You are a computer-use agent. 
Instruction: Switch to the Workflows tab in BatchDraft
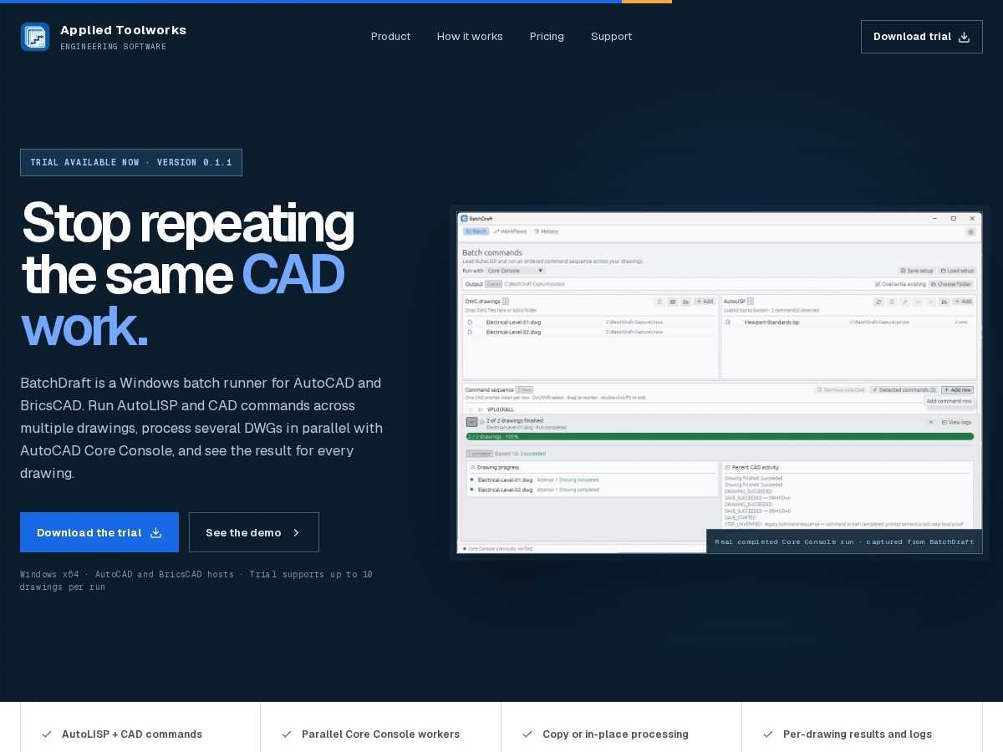(511, 231)
